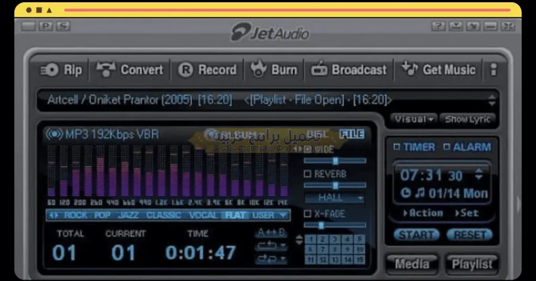Open the repeat mode dropdown arrow
The image size is (536, 281).
point(283,246)
